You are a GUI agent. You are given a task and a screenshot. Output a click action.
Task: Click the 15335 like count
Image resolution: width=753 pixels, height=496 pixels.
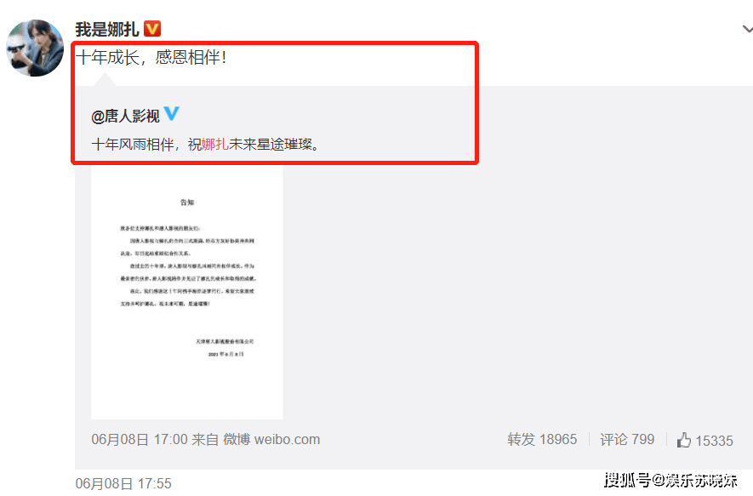[x=714, y=441]
